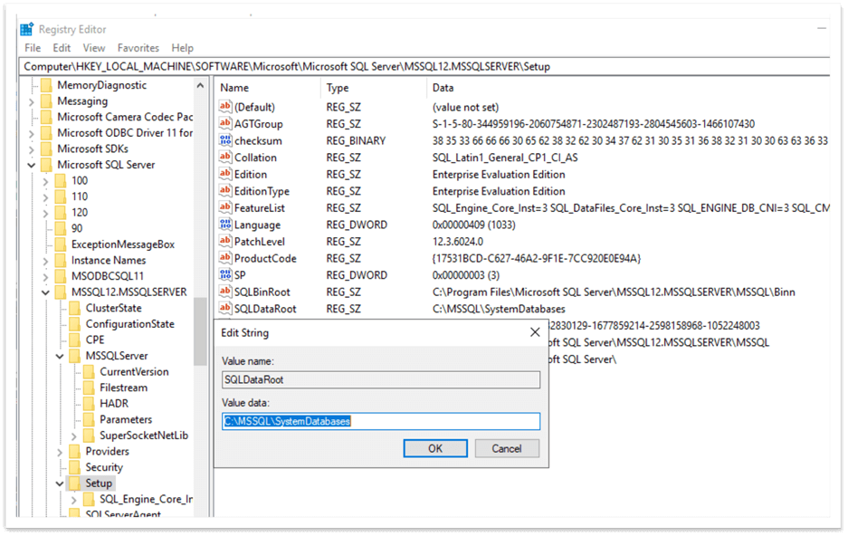Collapse the Microsoft SQL Server tree node
The width and height of the screenshot is (848, 536).
32,165
